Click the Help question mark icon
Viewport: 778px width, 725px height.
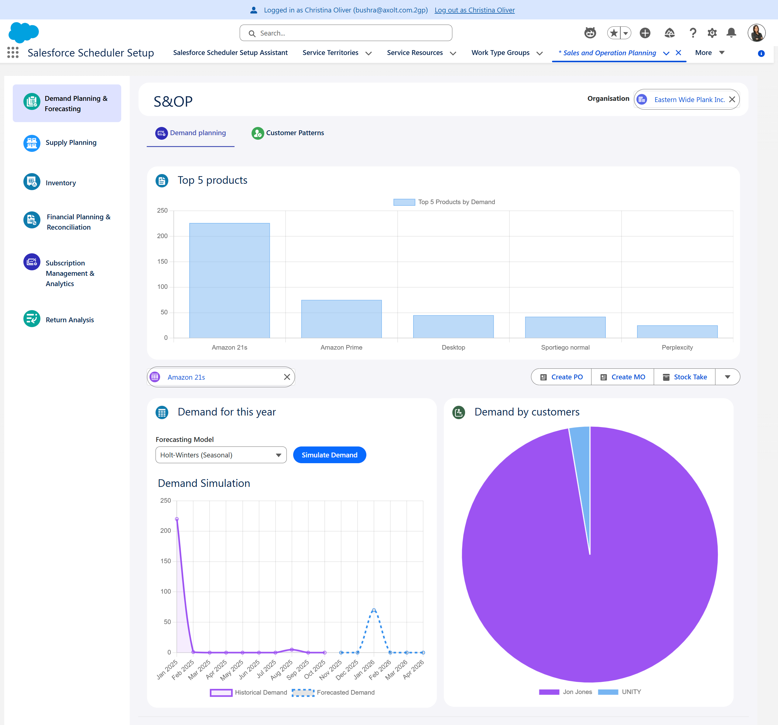click(x=693, y=33)
